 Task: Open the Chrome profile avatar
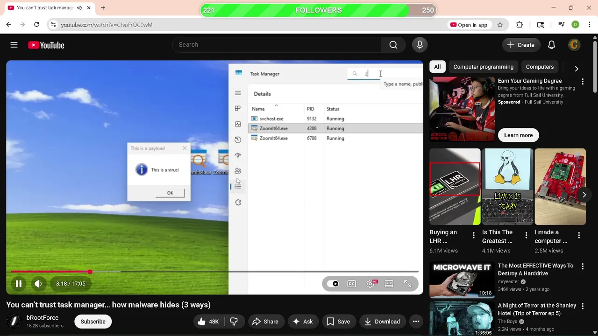click(x=576, y=25)
